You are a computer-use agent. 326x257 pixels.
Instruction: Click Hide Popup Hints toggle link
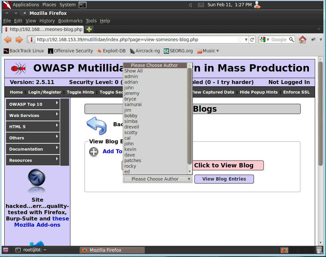(259, 92)
